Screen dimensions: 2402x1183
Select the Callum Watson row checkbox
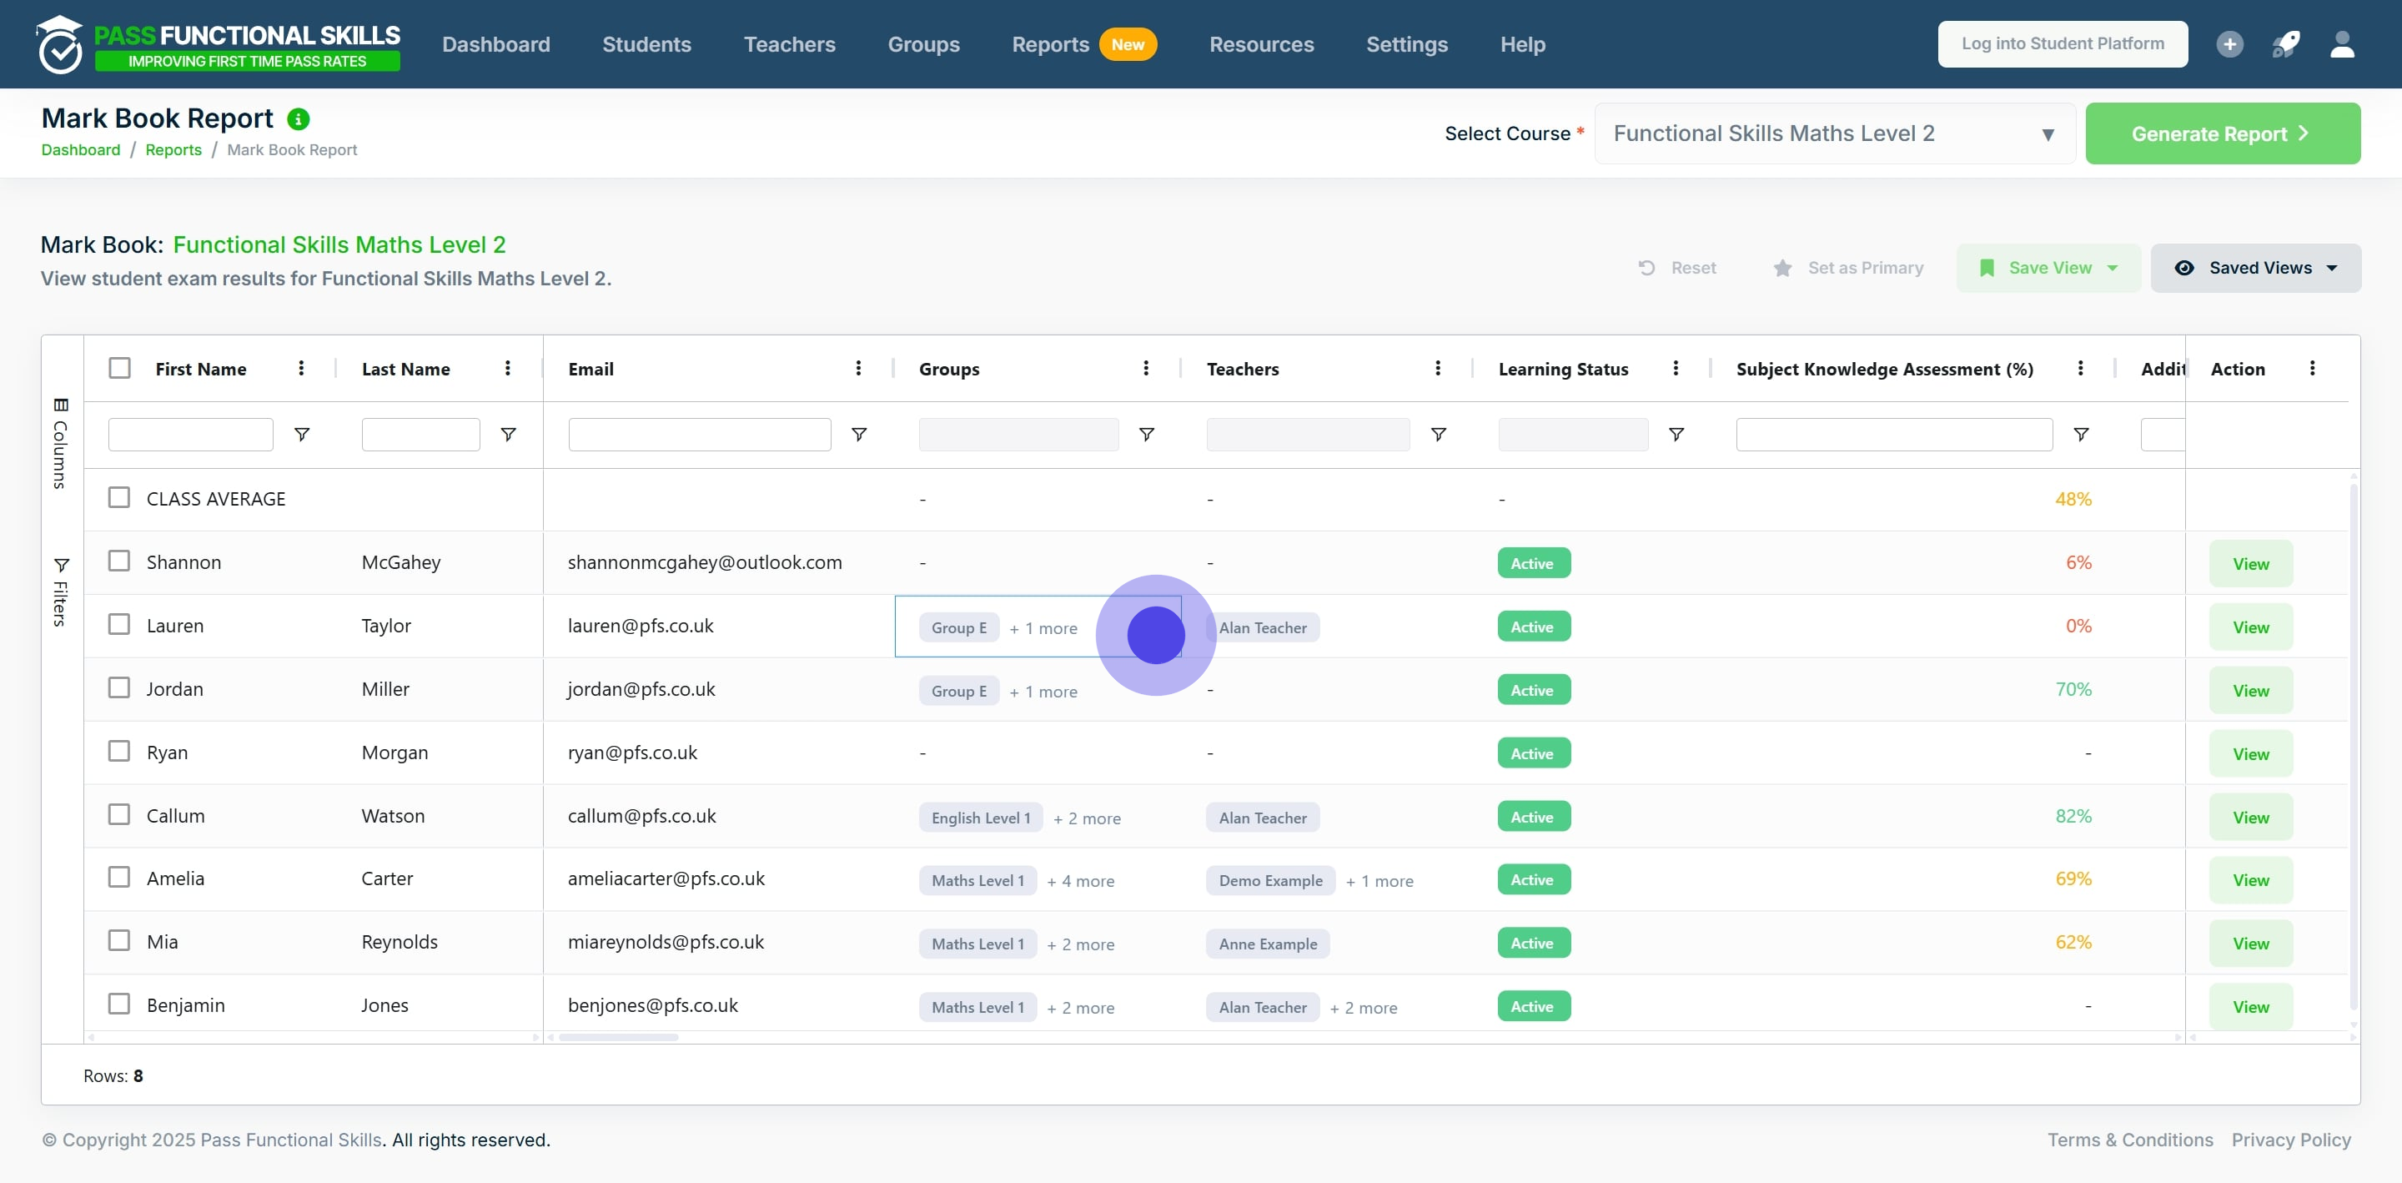click(x=119, y=814)
